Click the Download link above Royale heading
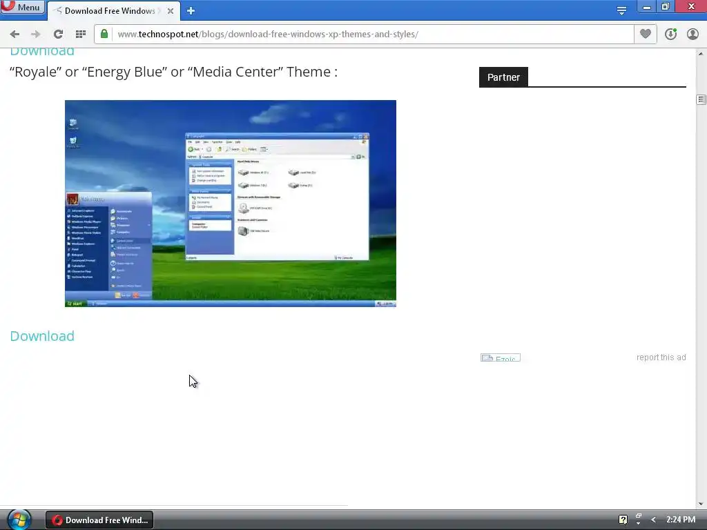This screenshot has height=530, width=707. click(x=42, y=51)
